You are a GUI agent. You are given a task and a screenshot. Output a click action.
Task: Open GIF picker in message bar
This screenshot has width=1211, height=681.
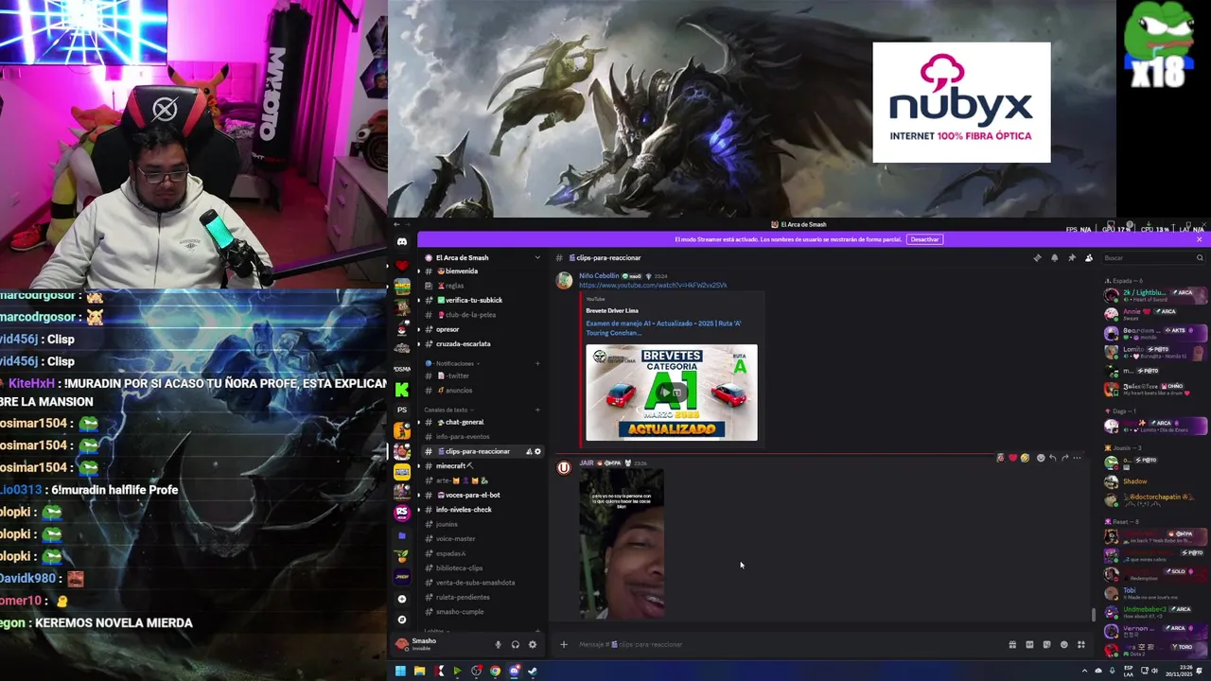coord(1029,644)
